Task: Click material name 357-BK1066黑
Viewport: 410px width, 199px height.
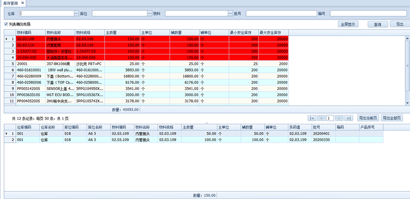Action: [60, 63]
